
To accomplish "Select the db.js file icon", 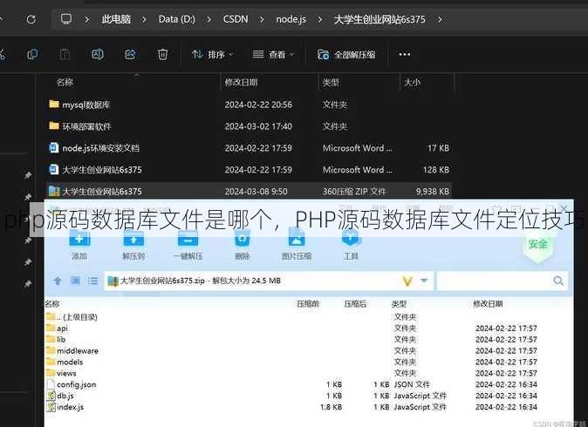I will coord(51,396).
